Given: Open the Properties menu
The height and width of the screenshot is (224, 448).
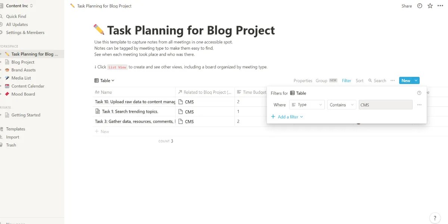Looking at the screenshot, I should 302,80.
